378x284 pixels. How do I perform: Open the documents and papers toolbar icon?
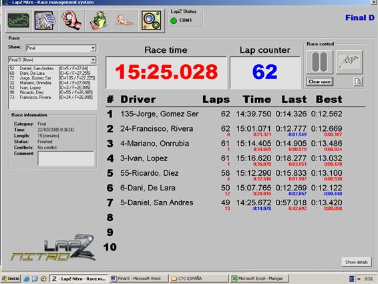point(45,21)
